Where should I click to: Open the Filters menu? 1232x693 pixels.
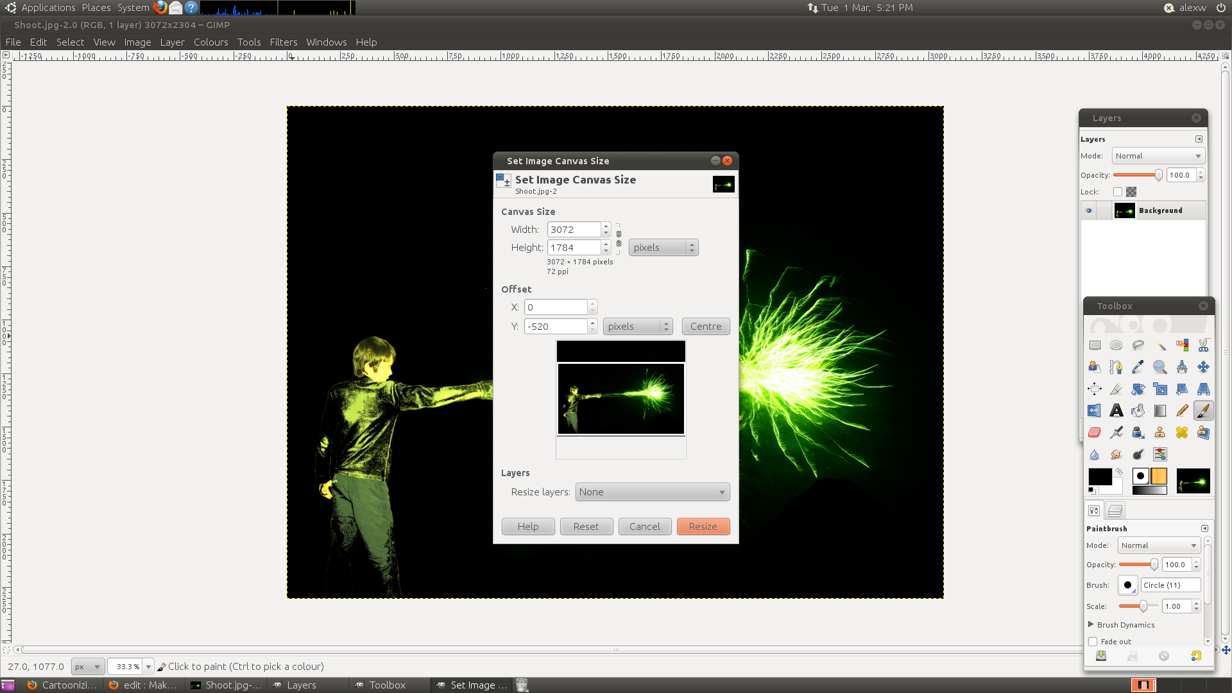(284, 42)
